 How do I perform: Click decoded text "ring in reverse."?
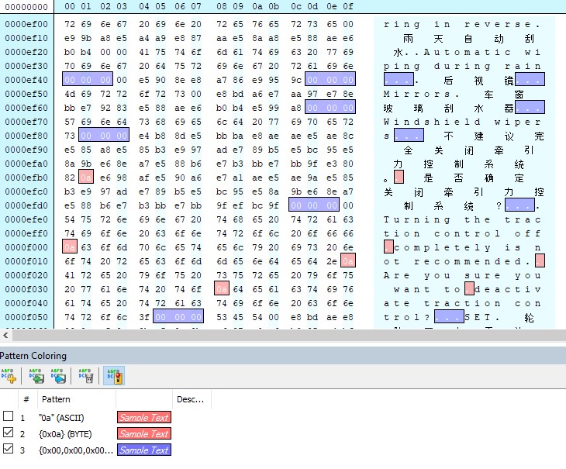(x=462, y=25)
